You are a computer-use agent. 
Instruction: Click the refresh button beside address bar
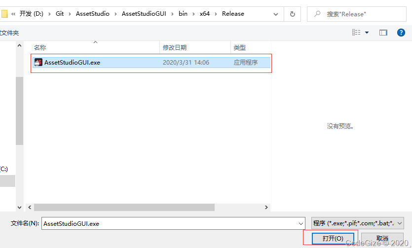(x=292, y=14)
